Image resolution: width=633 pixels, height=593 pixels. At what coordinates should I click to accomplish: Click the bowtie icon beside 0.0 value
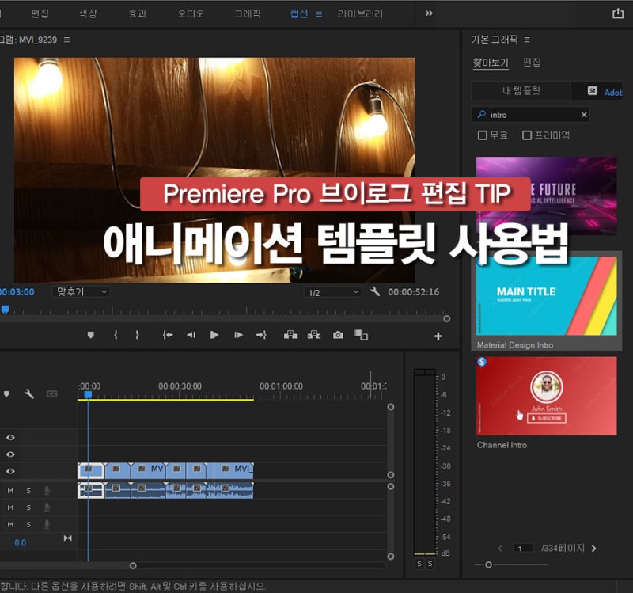coord(68,538)
